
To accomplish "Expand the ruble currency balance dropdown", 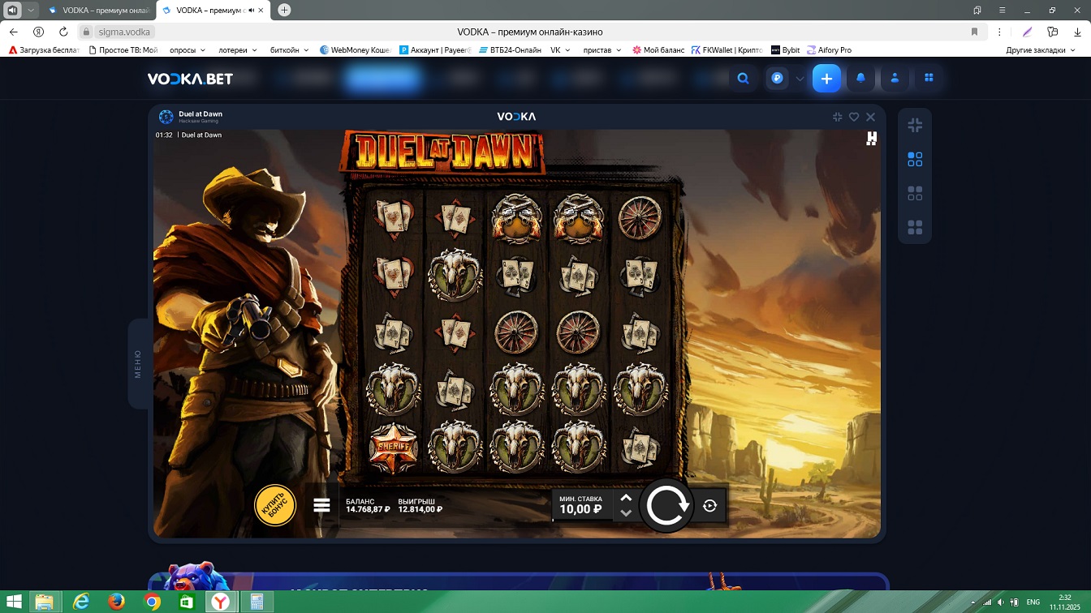I will 800,79.
